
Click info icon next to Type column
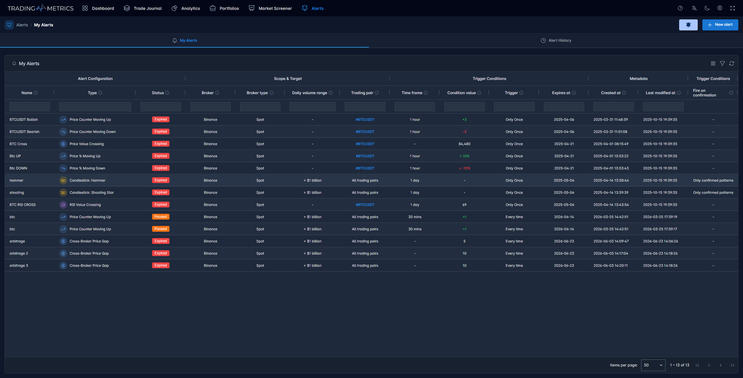click(100, 93)
